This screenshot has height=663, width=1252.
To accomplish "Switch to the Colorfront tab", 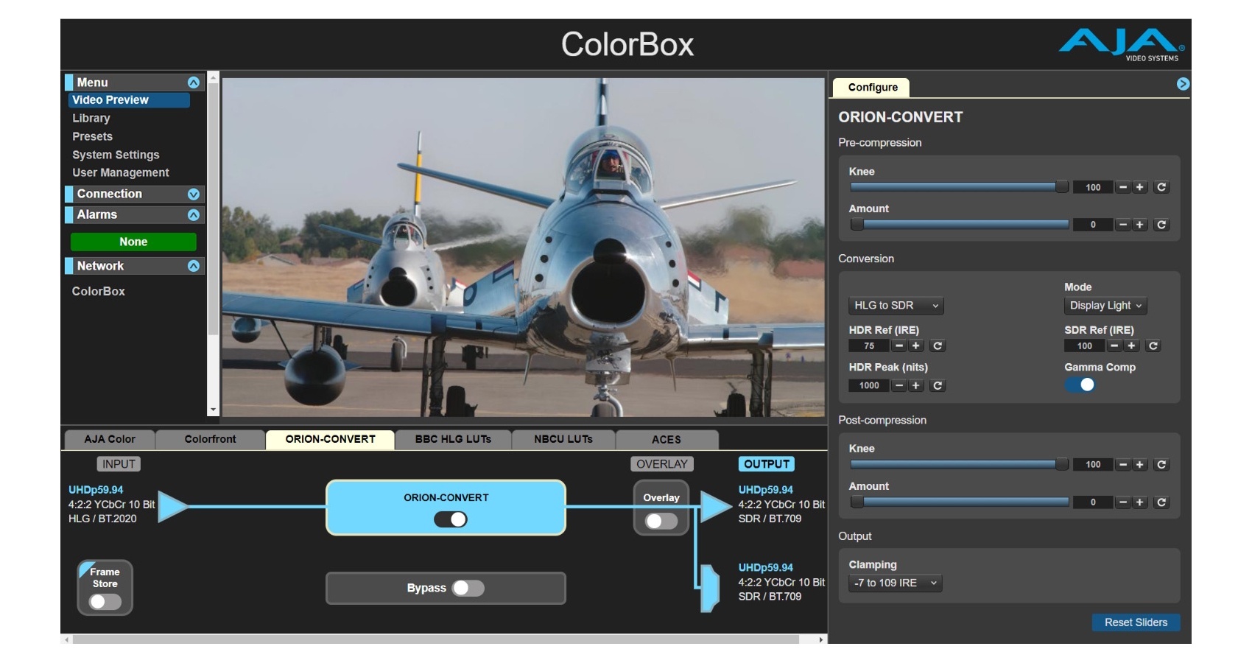I will point(211,439).
